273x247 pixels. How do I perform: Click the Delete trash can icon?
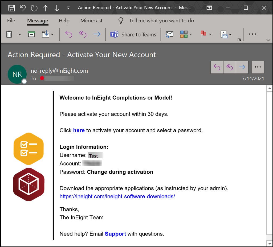pyautogui.click(x=9, y=34)
